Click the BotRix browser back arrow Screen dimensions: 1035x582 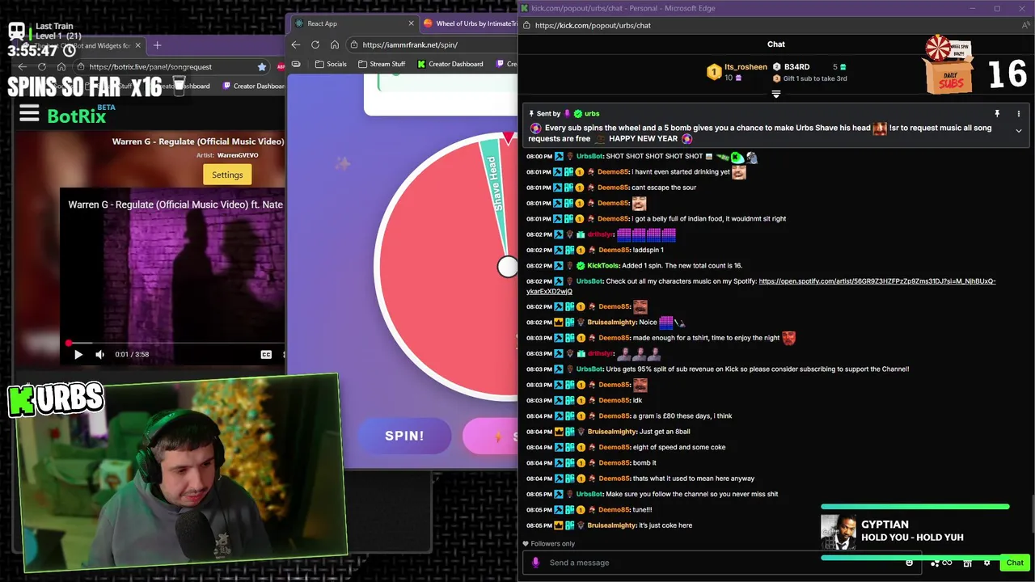[23, 67]
